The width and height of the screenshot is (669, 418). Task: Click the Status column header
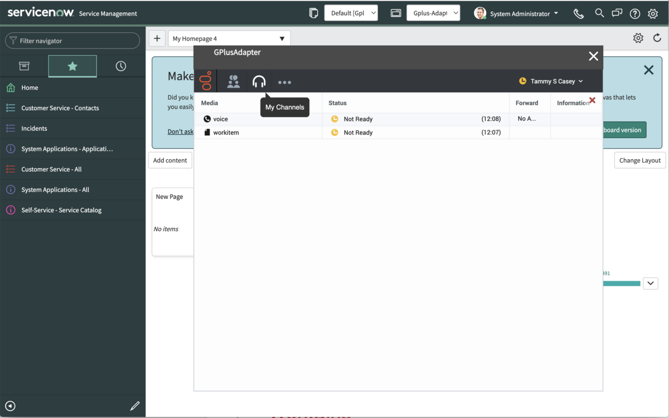(337, 103)
